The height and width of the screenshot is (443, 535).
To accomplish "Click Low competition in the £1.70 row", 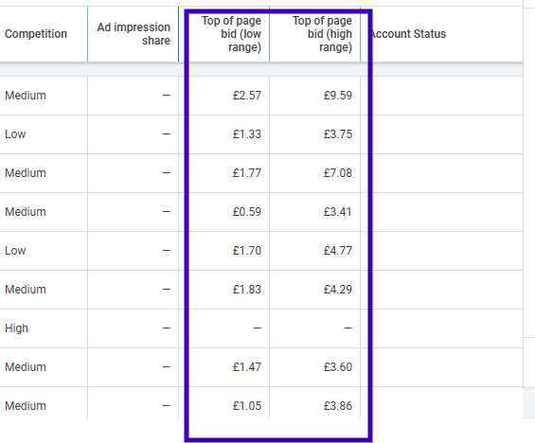I will click(15, 251).
